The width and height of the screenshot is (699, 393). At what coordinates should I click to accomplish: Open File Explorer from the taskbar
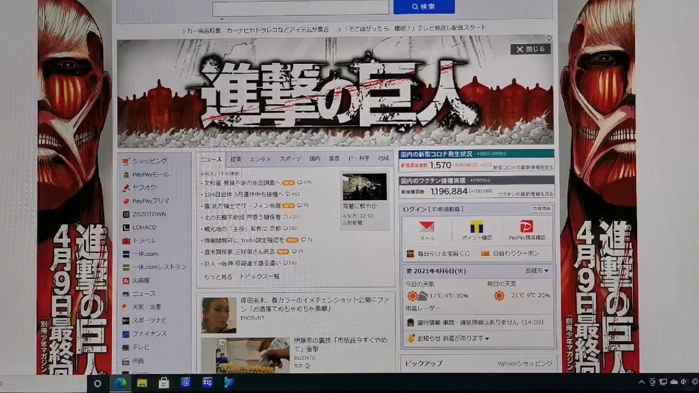[142, 383]
